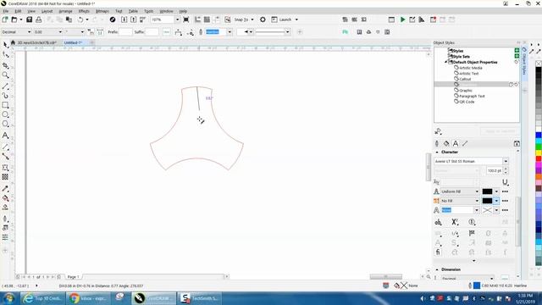542x305 pixels.
Task: Pick the blue swatch in the color palette
Action: 539,136
